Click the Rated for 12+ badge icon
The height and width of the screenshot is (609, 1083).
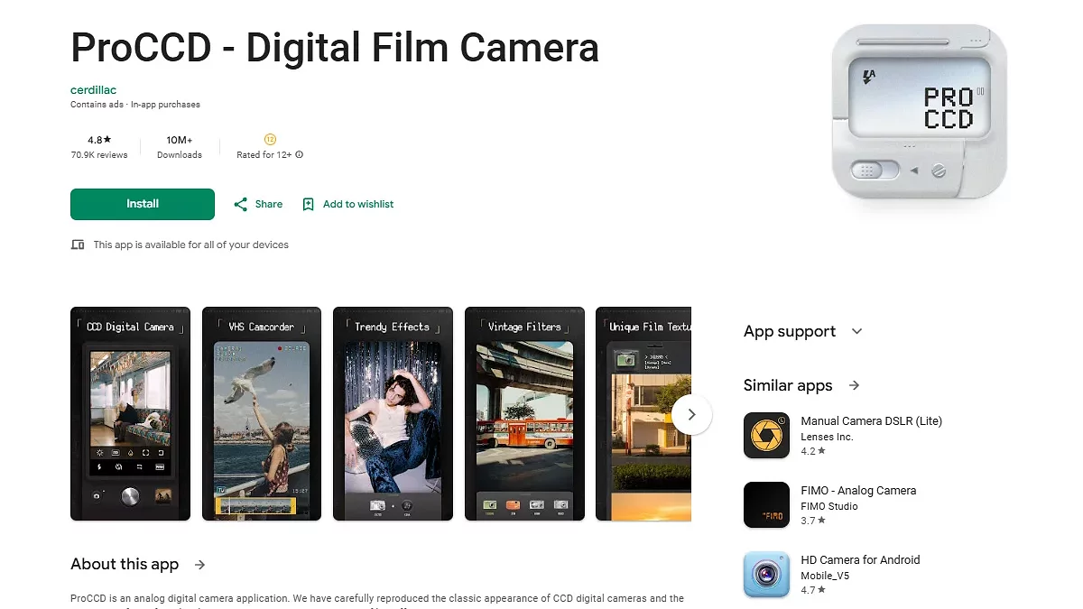(270, 139)
